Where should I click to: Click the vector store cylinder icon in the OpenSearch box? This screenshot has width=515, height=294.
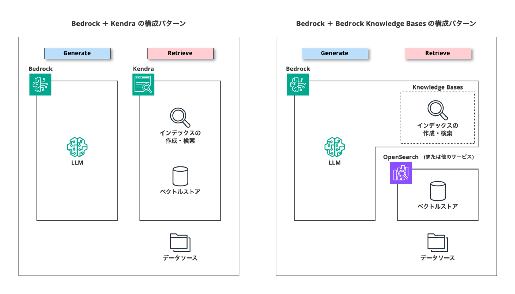point(438,191)
